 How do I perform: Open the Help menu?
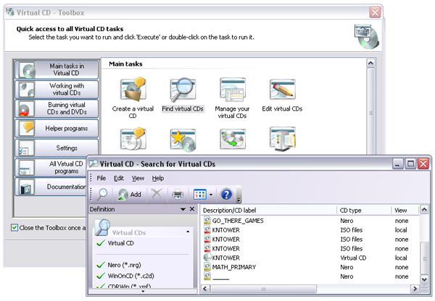158,178
